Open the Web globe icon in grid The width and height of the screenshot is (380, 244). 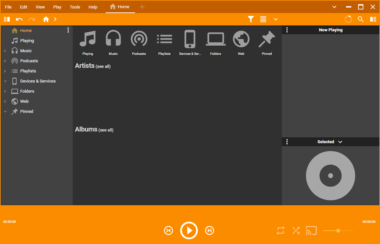(x=241, y=39)
